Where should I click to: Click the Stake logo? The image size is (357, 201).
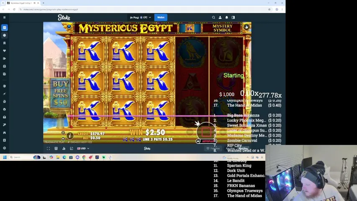click(64, 17)
